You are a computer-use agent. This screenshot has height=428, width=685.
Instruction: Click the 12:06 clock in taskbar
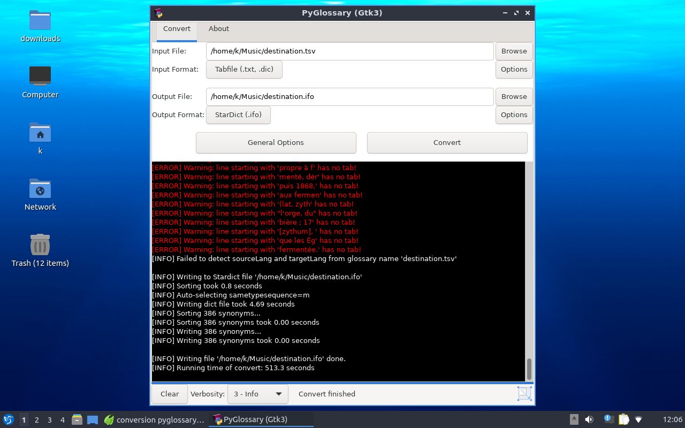tap(673, 419)
